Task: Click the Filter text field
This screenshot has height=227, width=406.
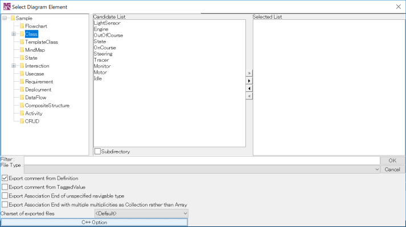Action: point(202,161)
